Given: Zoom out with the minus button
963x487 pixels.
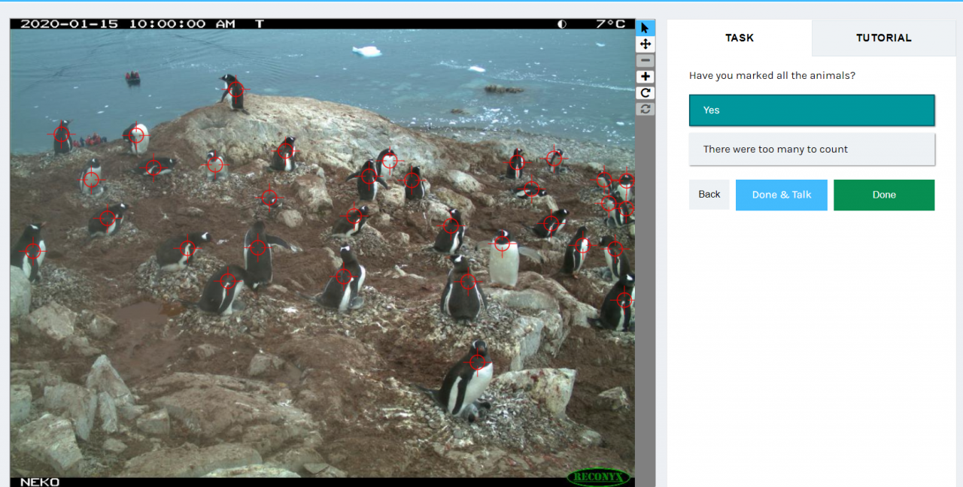Looking at the screenshot, I should coord(646,61).
